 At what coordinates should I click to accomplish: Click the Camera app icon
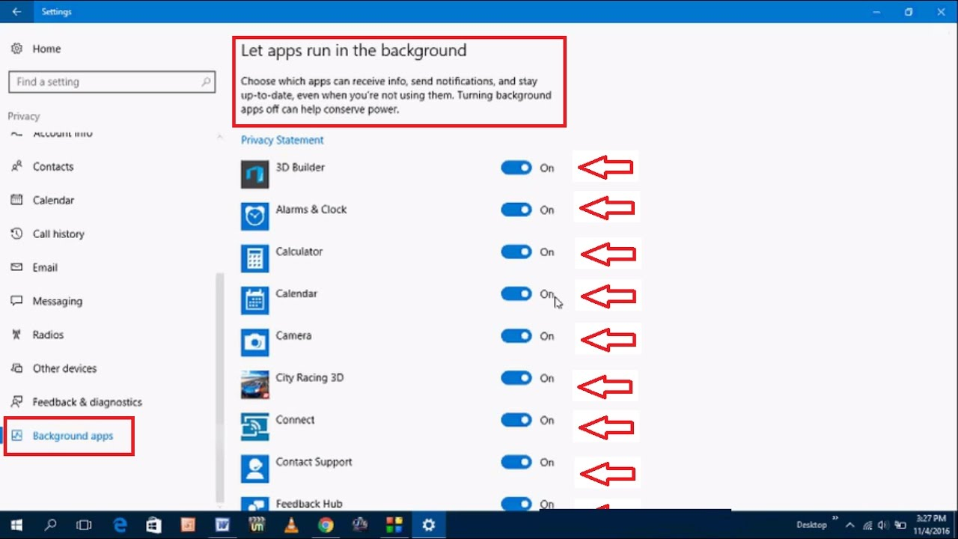[254, 342]
